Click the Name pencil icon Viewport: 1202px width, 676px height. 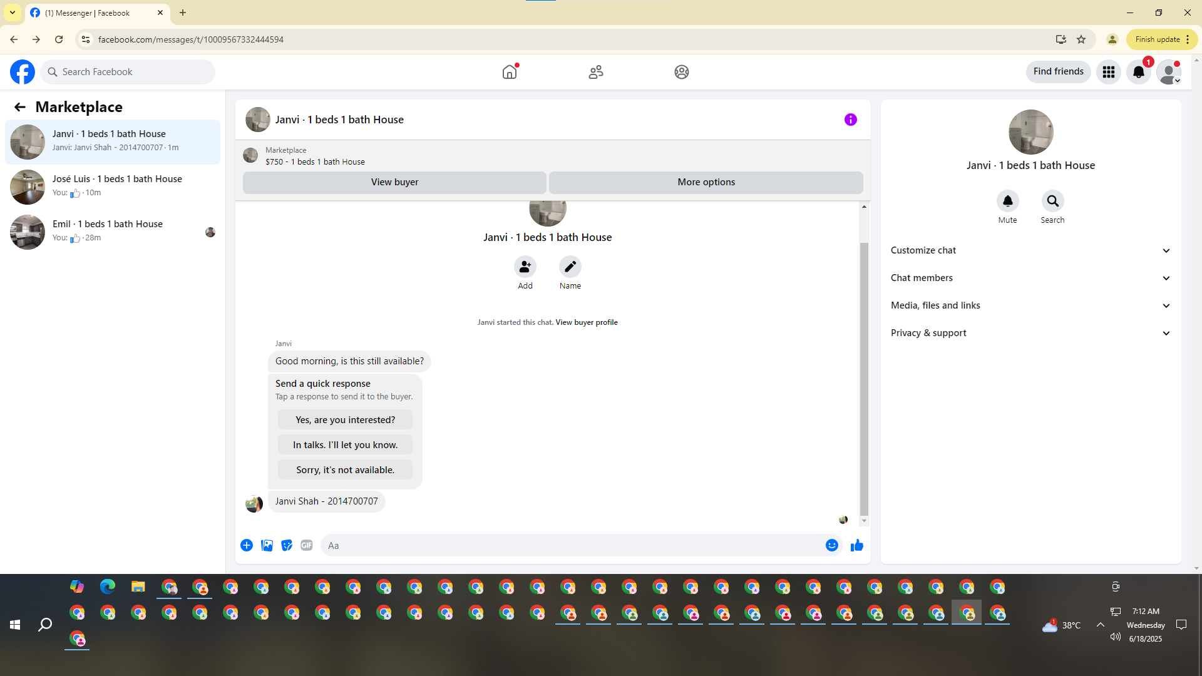[x=570, y=267]
